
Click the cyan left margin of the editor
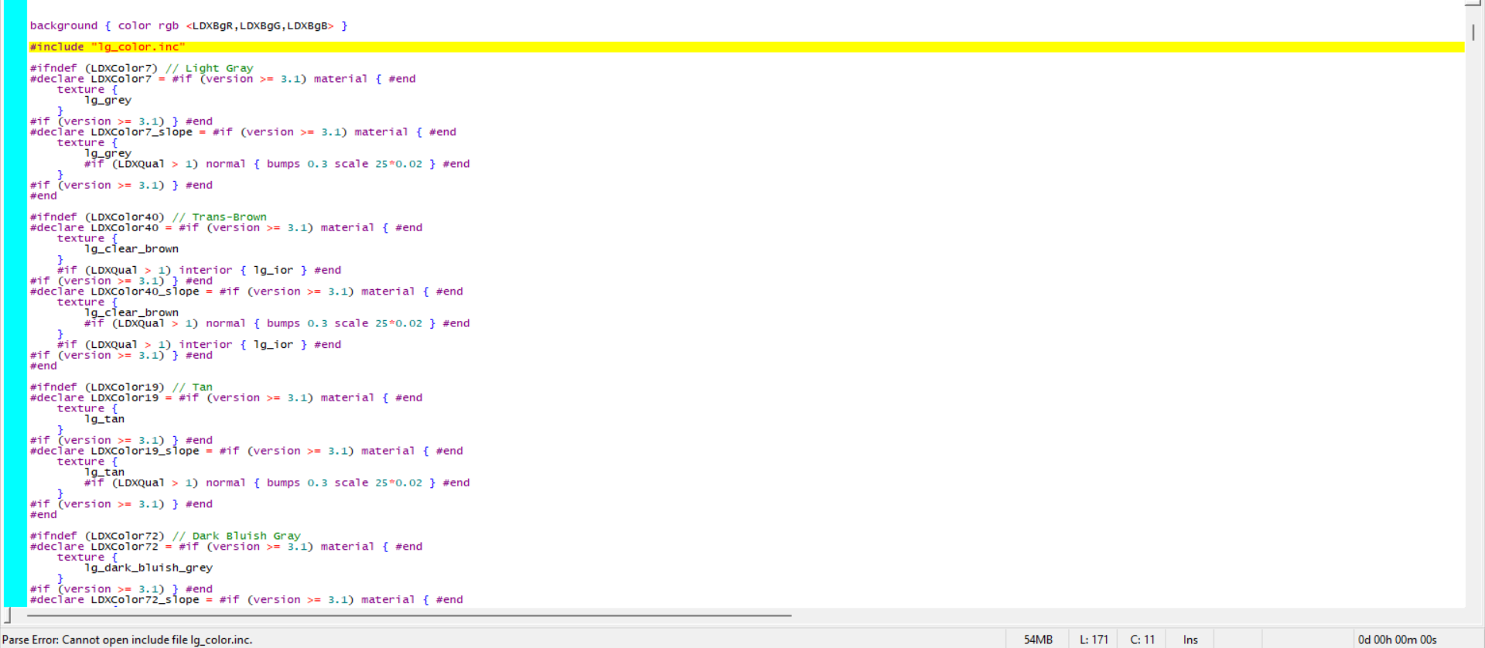(x=15, y=309)
